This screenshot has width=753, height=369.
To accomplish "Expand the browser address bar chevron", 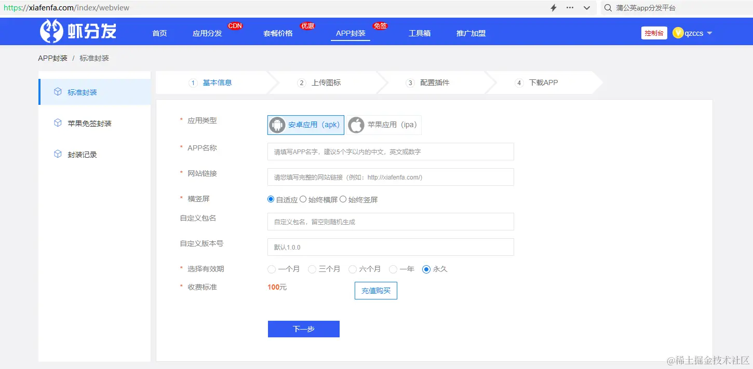I will (587, 8).
